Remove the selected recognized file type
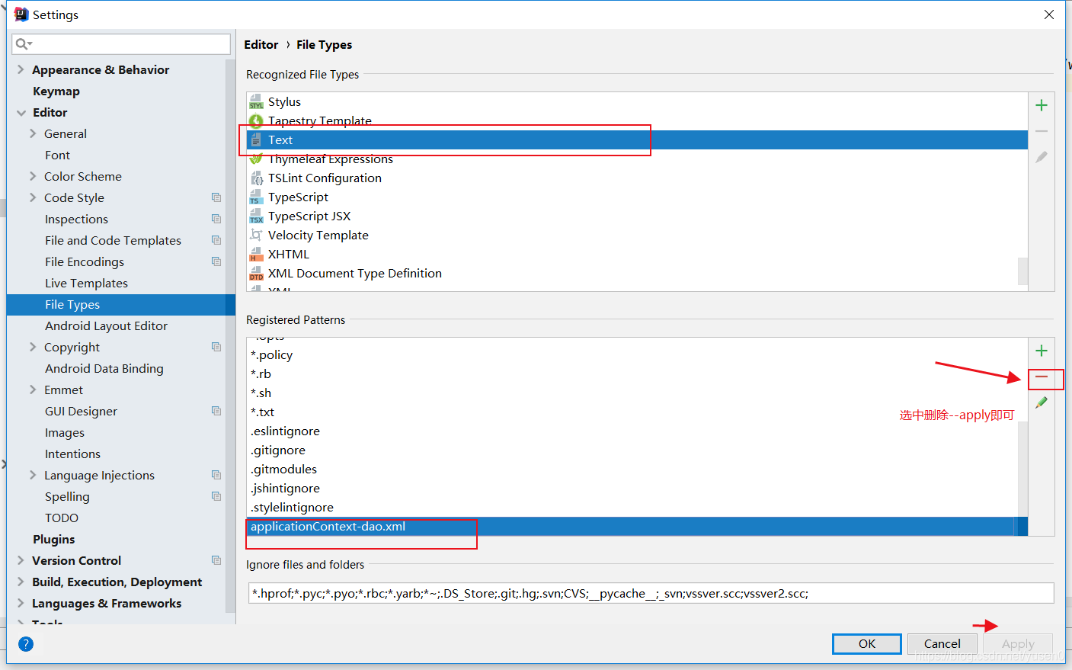This screenshot has height=670, width=1072. (1041, 131)
